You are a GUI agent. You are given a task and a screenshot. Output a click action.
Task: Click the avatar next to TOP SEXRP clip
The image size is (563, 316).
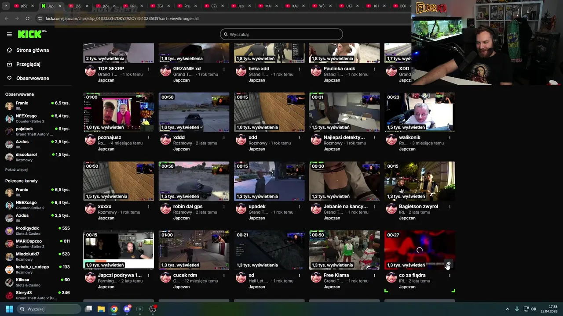pos(90,71)
